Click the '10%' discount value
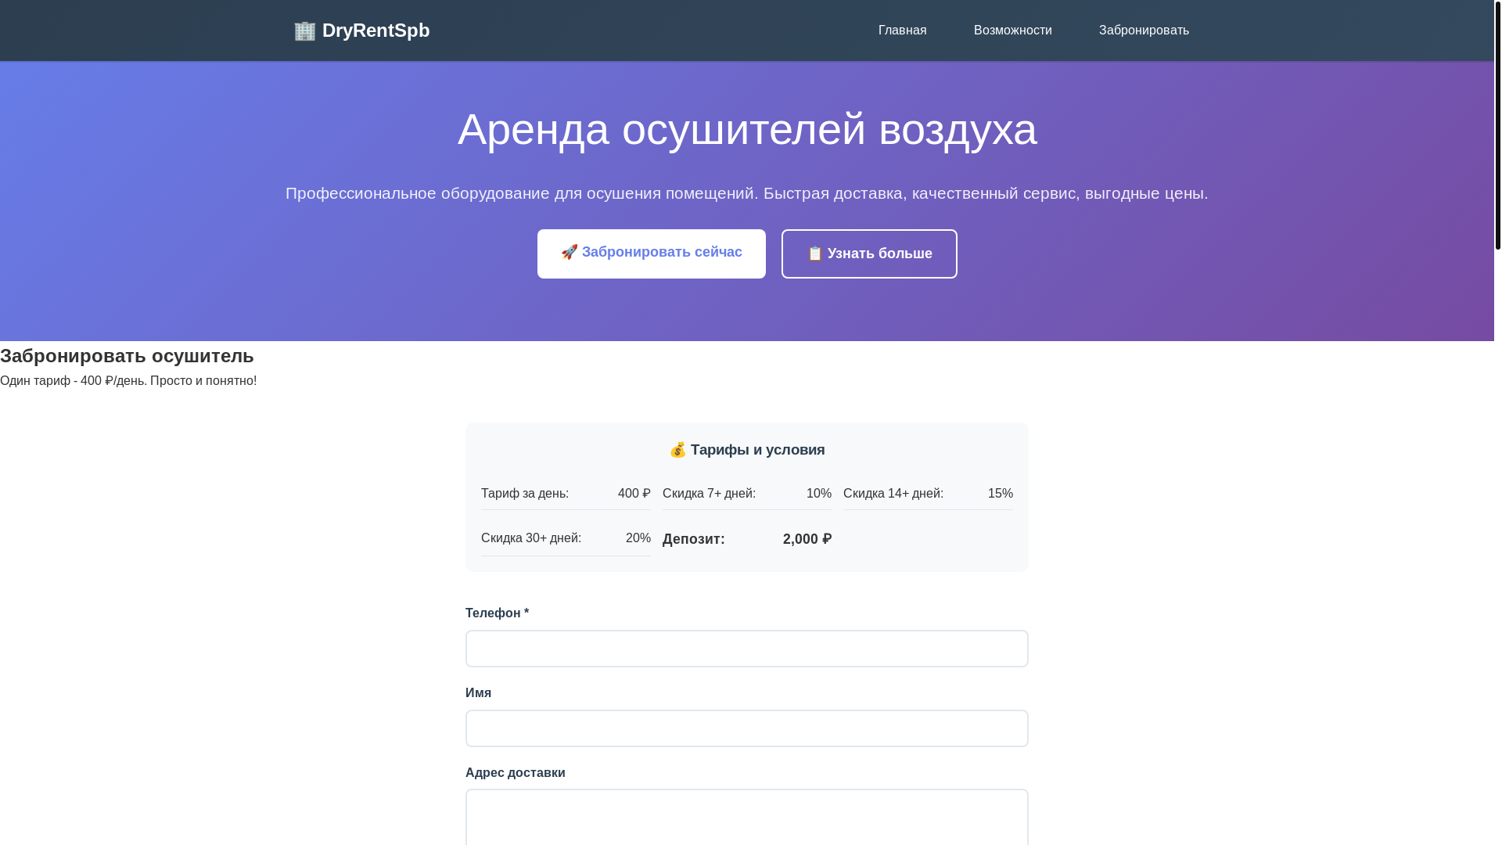Screen dimensions: 1502x845 (x=819, y=494)
